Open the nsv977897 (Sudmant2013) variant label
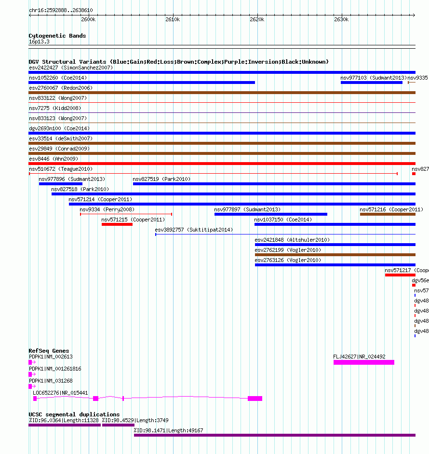 [247, 209]
